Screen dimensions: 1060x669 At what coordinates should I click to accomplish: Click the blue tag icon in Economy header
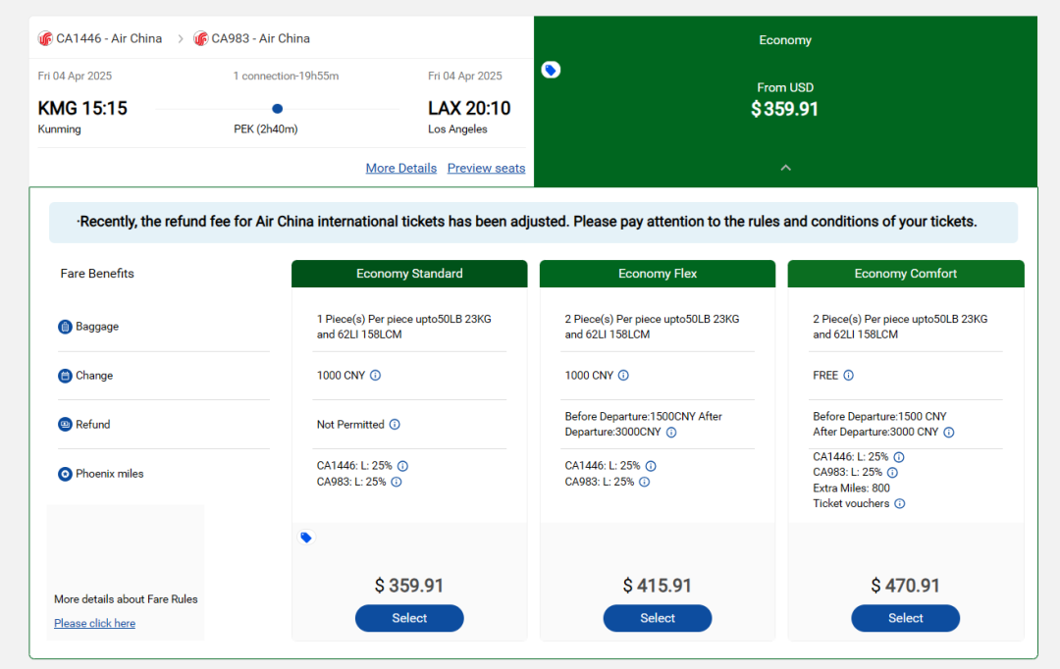[551, 70]
